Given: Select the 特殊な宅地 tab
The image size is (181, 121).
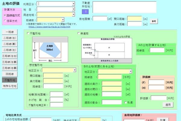Looking at the screenshot, I should click(10, 86).
